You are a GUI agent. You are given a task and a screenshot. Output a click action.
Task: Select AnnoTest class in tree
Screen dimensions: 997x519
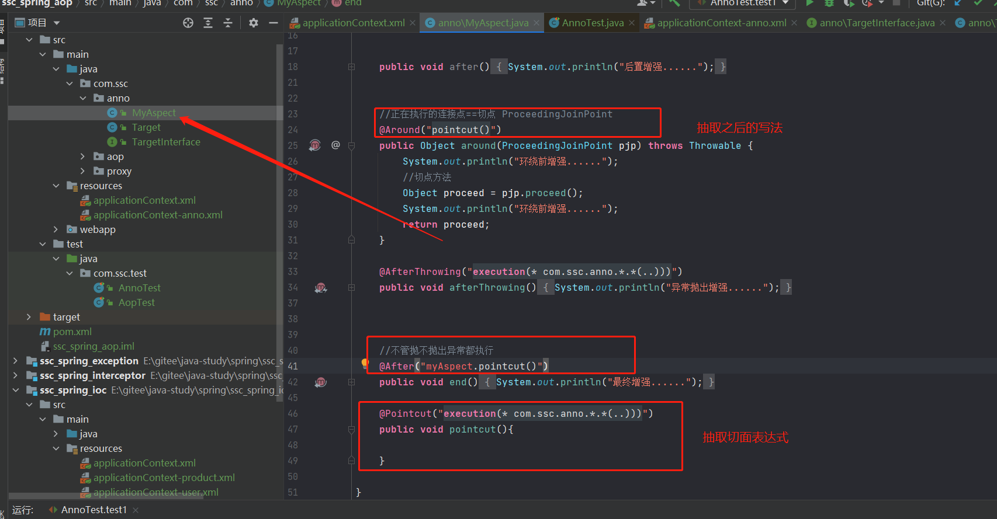139,288
